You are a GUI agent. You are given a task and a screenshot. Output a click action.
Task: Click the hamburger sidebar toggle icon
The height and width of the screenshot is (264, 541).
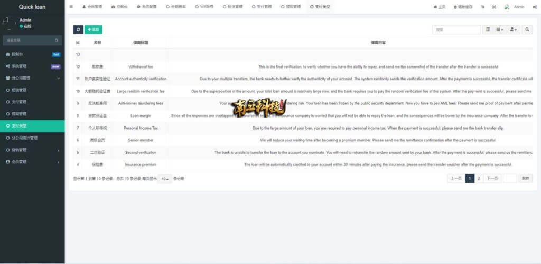tap(71, 7)
